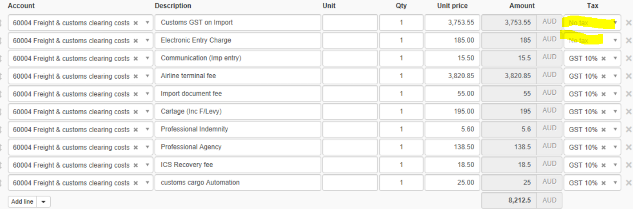
Task: Clear tax on Communication (Imp entry) row
Action: click(x=604, y=58)
